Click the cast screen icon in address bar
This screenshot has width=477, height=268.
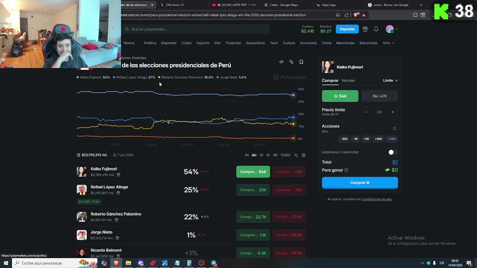point(338,15)
